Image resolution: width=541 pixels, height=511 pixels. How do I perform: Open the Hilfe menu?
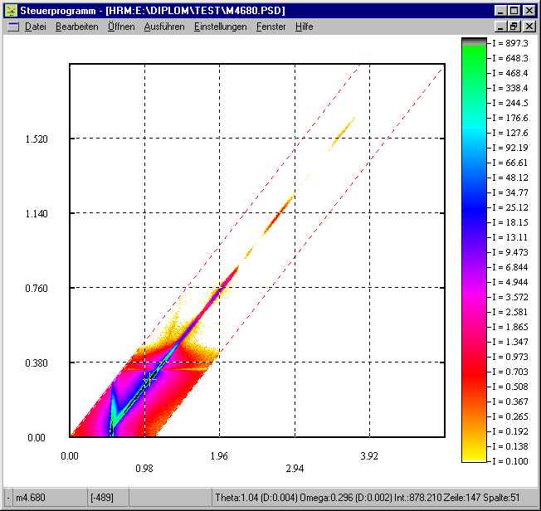tap(304, 27)
